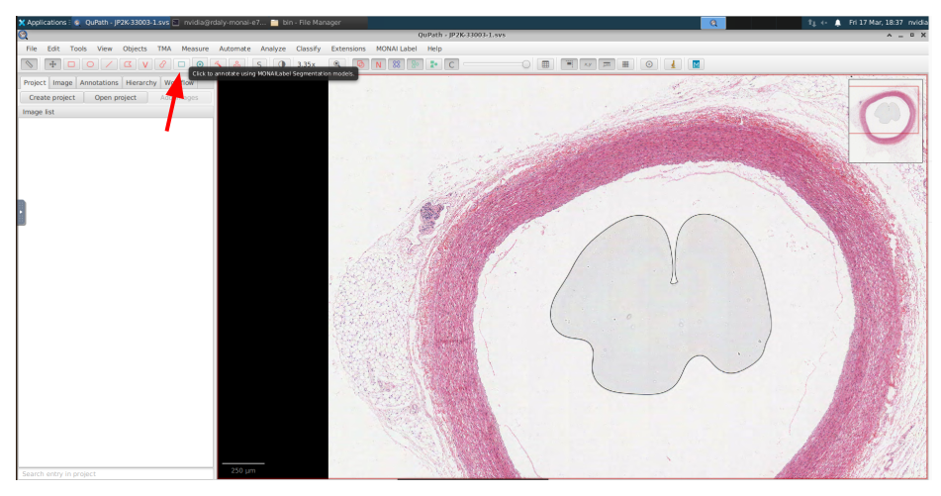The height and width of the screenshot is (496, 941).
Task: Select the Polygon annotation tool
Action: pyautogui.click(x=127, y=64)
